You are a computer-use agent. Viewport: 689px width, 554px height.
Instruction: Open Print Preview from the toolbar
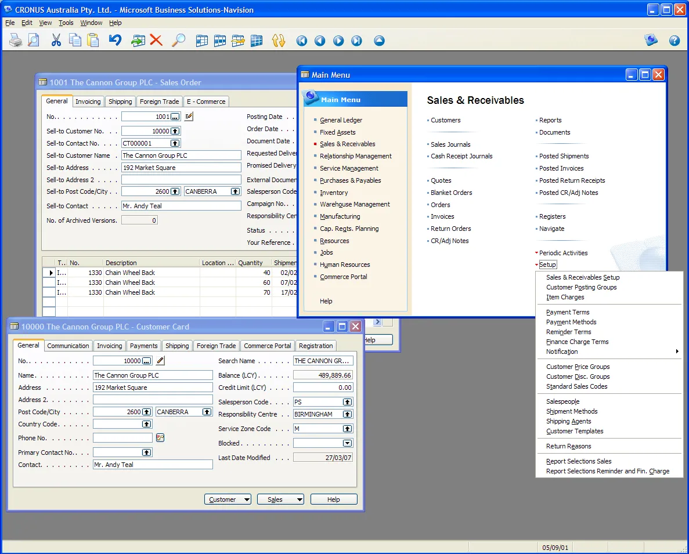click(x=34, y=41)
